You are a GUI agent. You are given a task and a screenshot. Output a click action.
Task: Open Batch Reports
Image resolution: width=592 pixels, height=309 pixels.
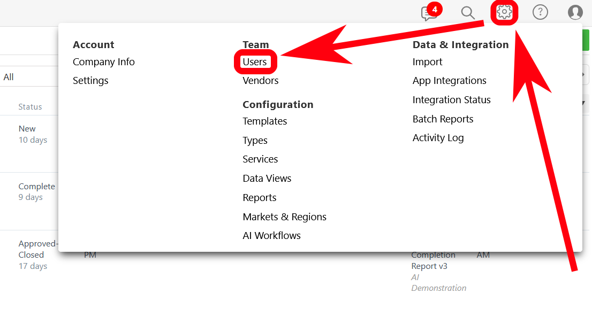[443, 119]
